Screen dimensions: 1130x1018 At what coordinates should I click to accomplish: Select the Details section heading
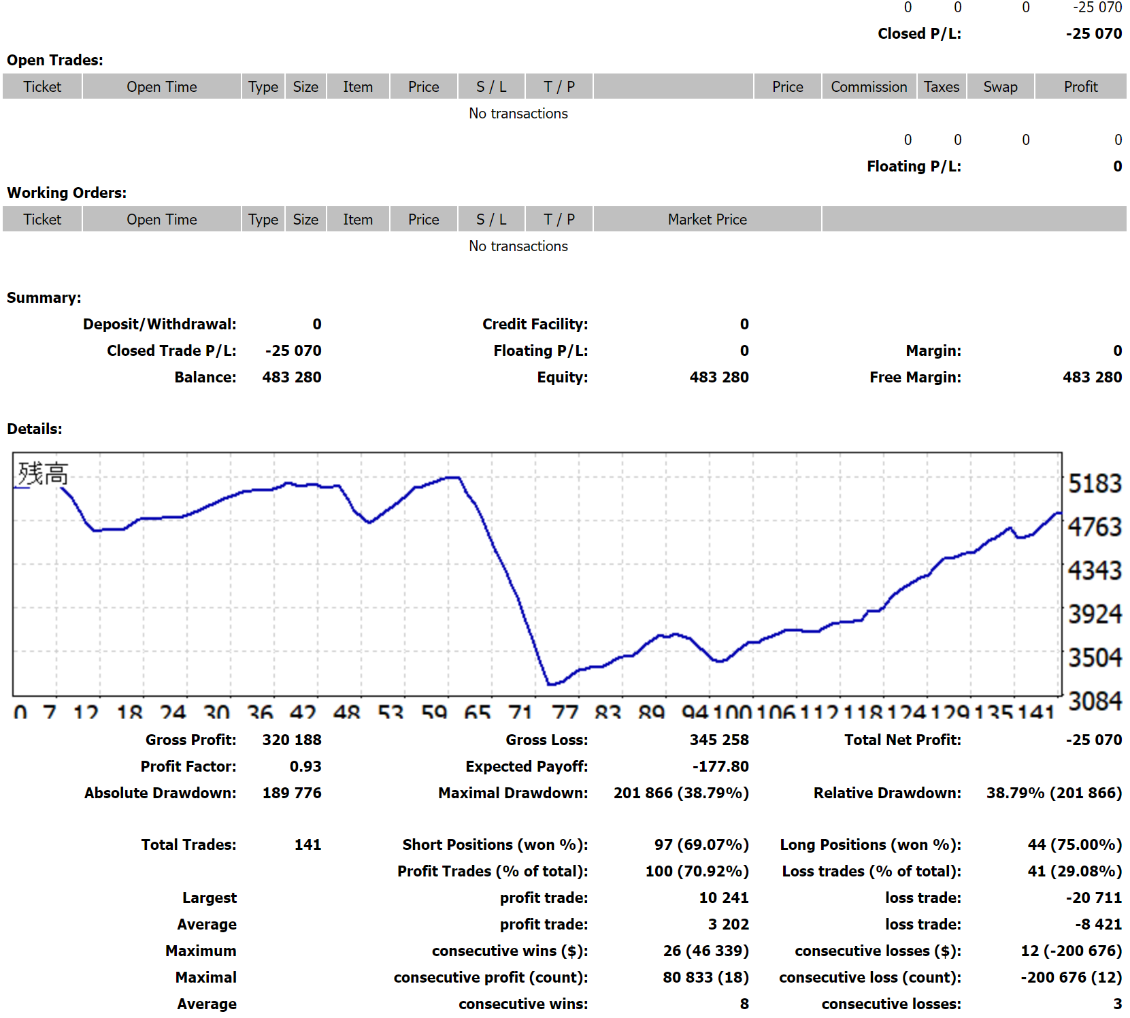(34, 429)
